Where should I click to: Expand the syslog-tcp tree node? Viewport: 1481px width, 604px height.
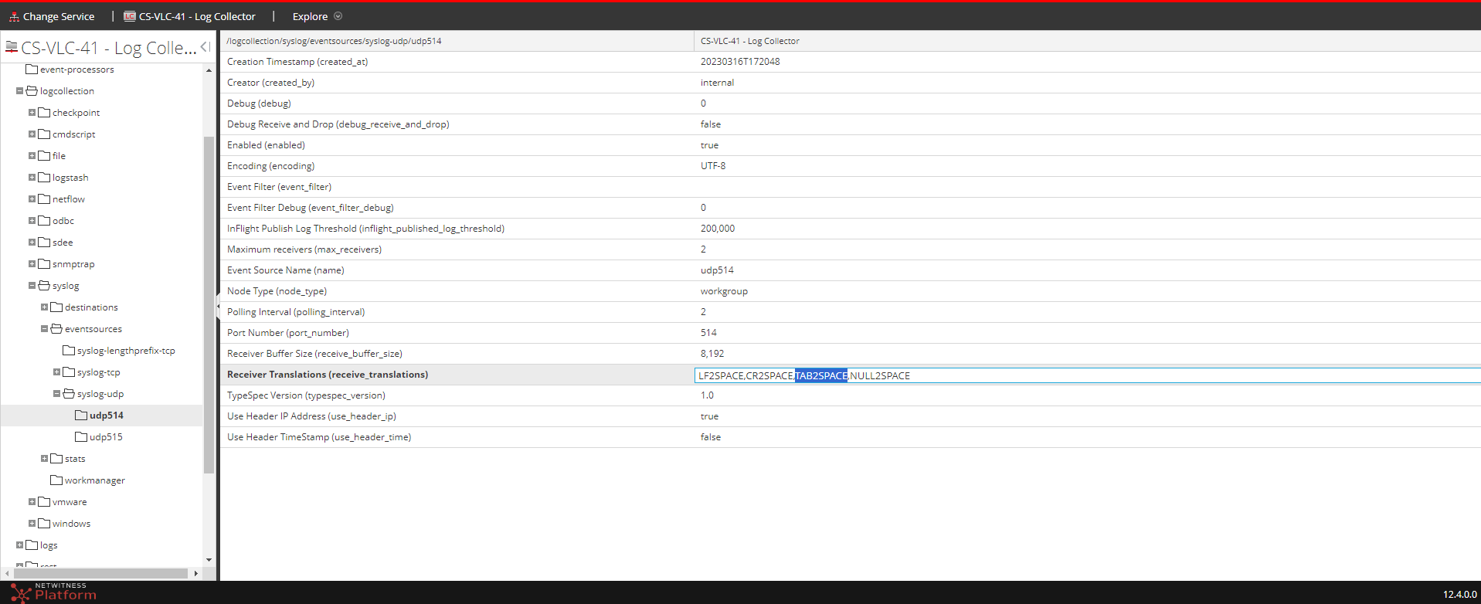(x=56, y=372)
